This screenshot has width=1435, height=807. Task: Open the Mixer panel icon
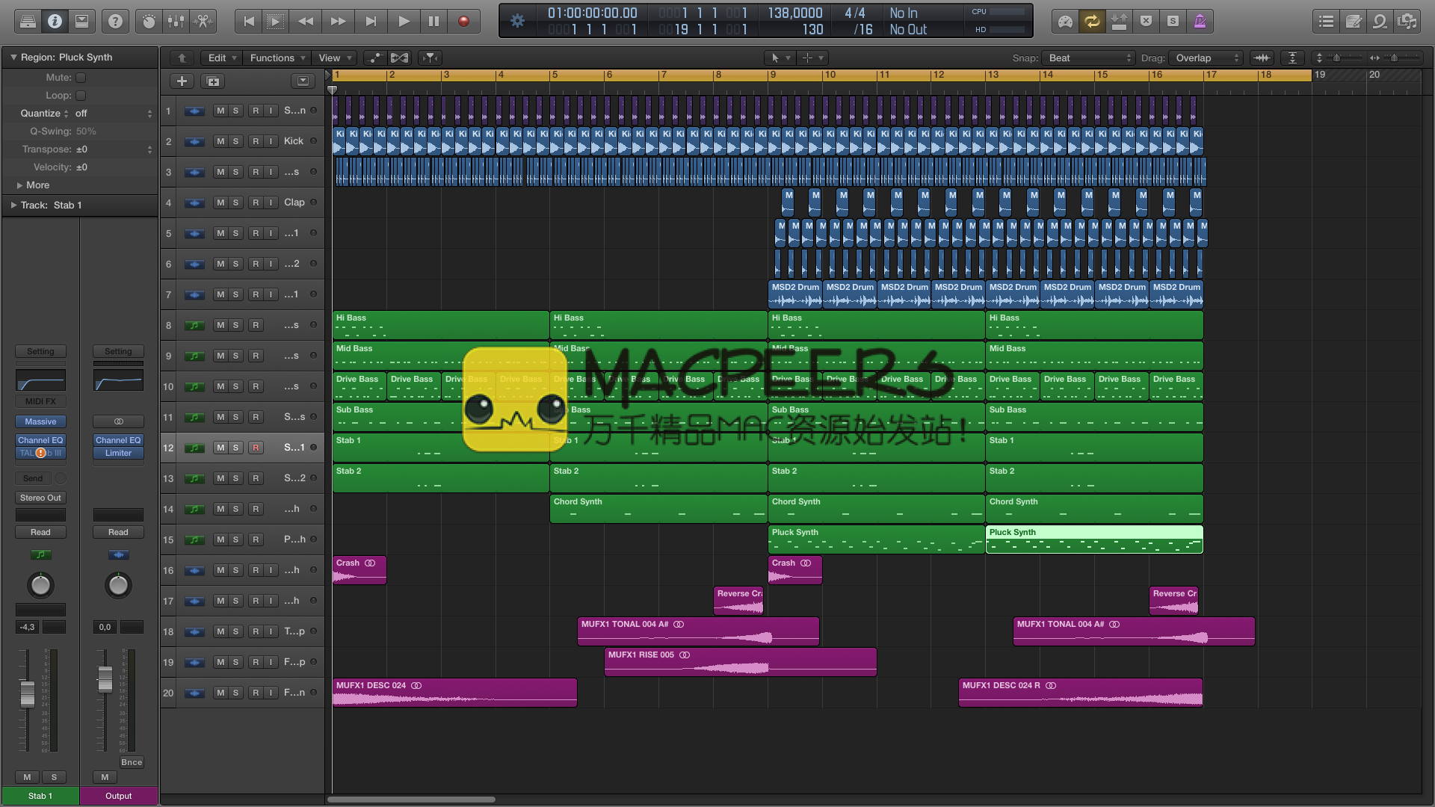click(176, 22)
